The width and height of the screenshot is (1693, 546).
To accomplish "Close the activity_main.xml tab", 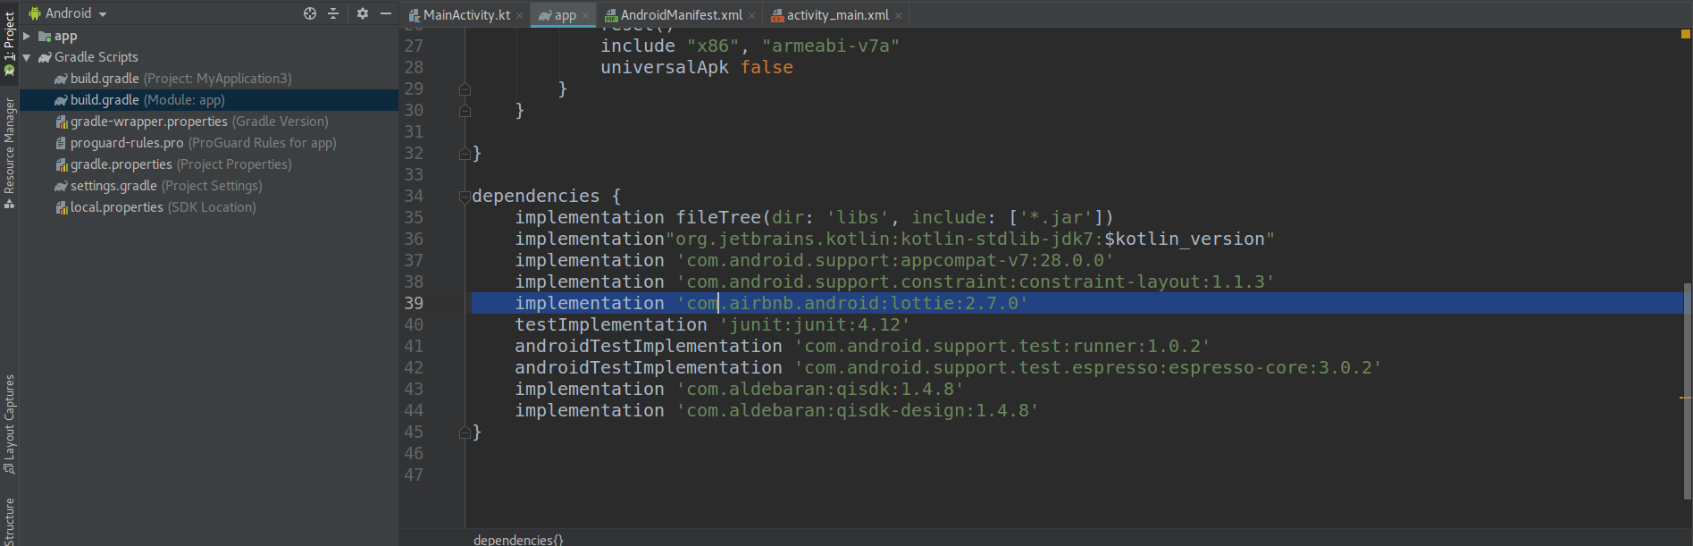I will tap(899, 15).
